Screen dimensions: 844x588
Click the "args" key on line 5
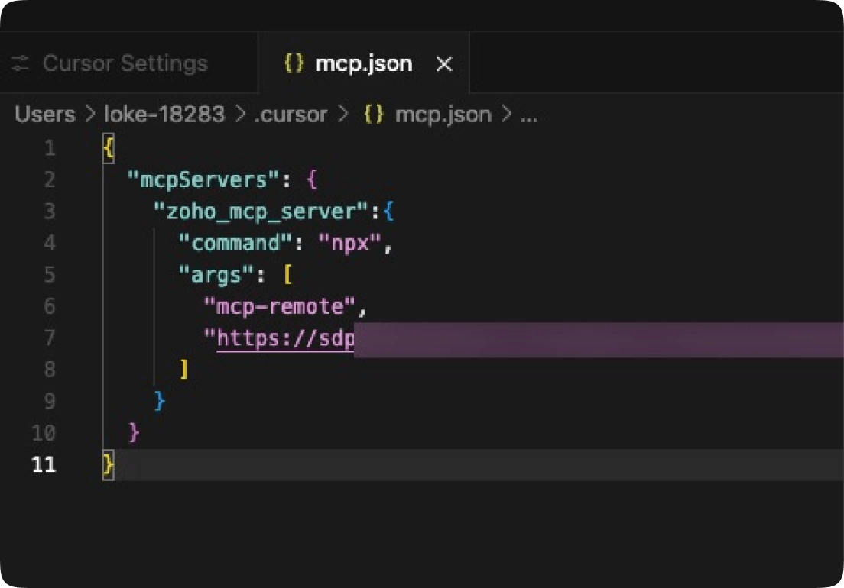pos(216,275)
